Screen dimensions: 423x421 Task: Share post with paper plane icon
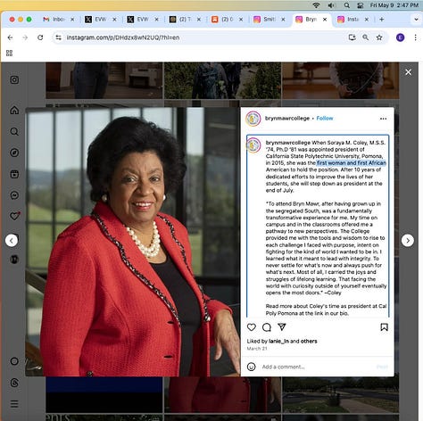282,327
